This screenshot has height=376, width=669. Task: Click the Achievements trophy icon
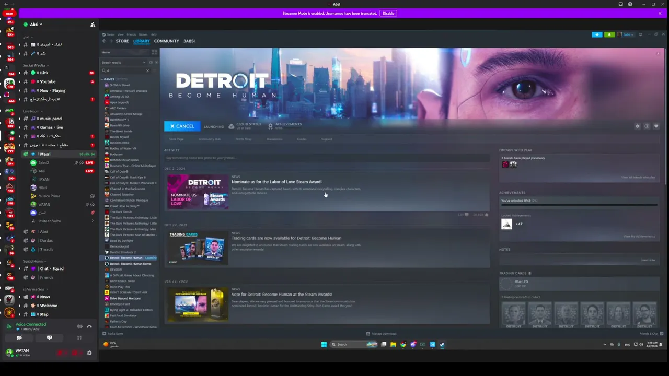(x=270, y=126)
